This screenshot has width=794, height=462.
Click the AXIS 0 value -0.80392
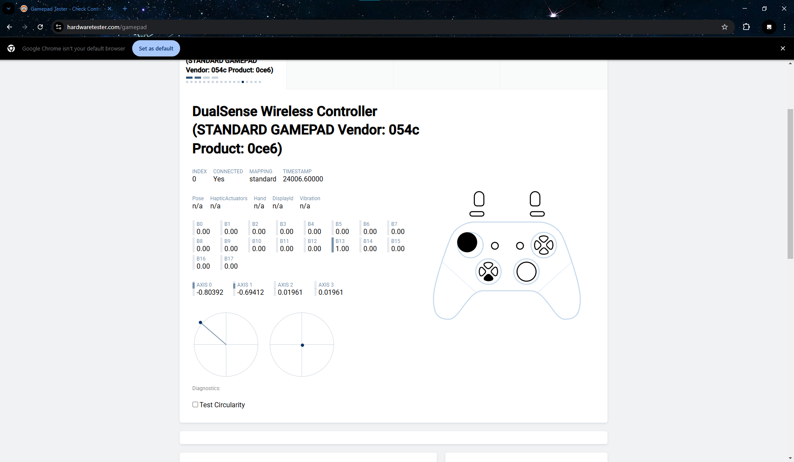[210, 292]
